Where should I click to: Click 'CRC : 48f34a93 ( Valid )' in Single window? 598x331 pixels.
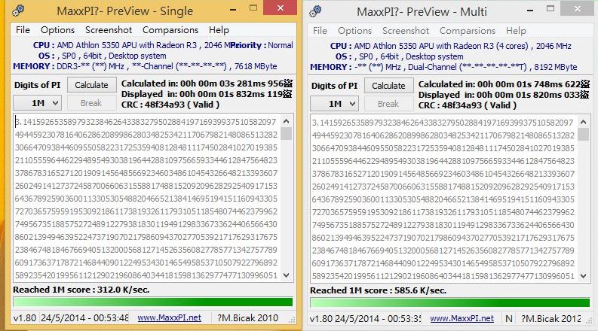(x=170, y=105)
